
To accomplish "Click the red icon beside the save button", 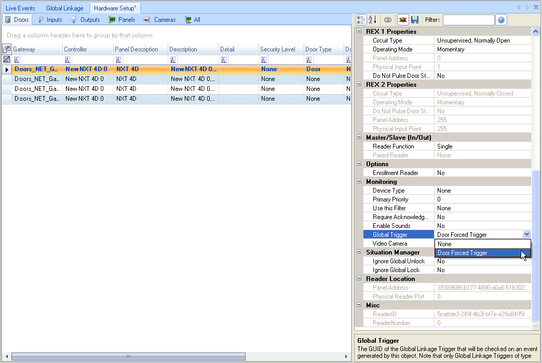I will [402, 20].
